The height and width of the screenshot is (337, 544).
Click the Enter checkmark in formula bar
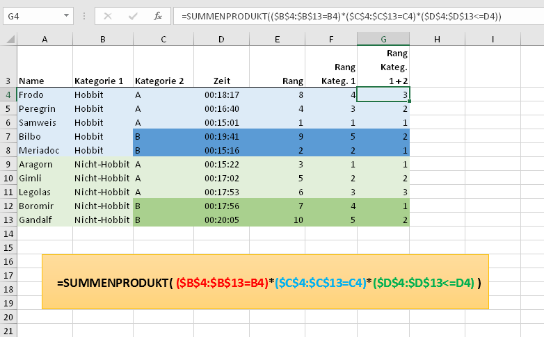tap(133, 16)
